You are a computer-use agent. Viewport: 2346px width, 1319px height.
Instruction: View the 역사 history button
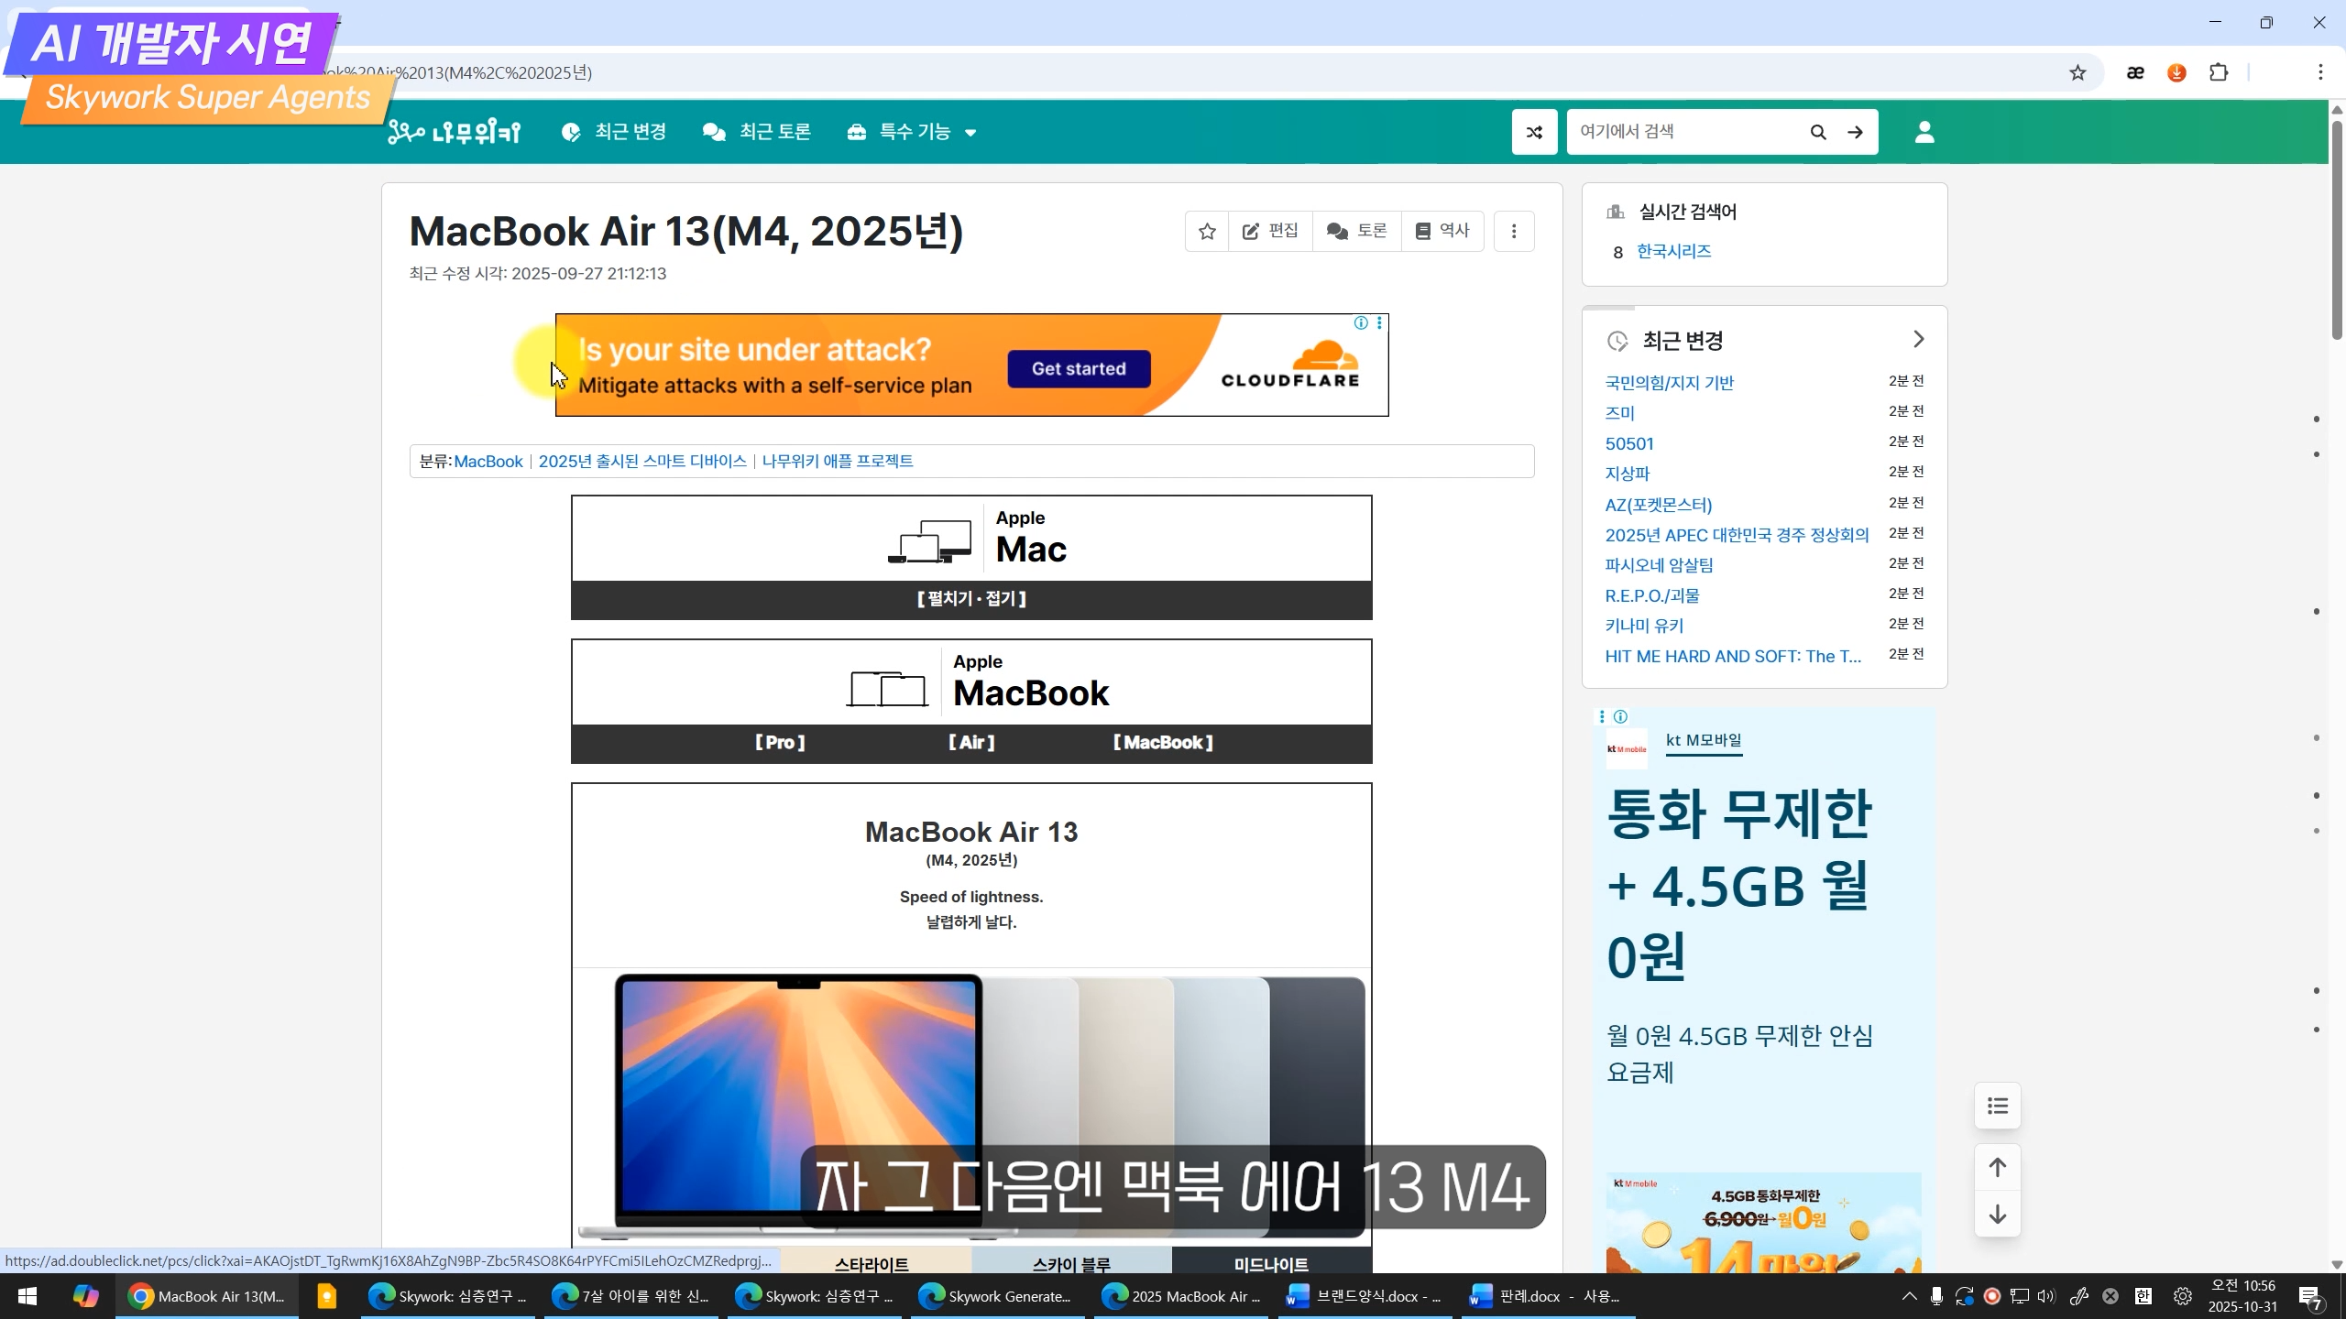coord(1442,231)
